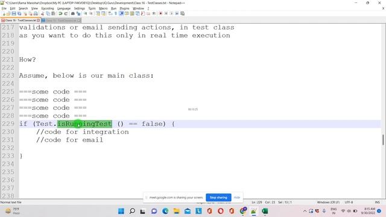This screenshot has width=386, height=217.
Task: Open Folder as Workspace icon
Action: pos(148,13)
